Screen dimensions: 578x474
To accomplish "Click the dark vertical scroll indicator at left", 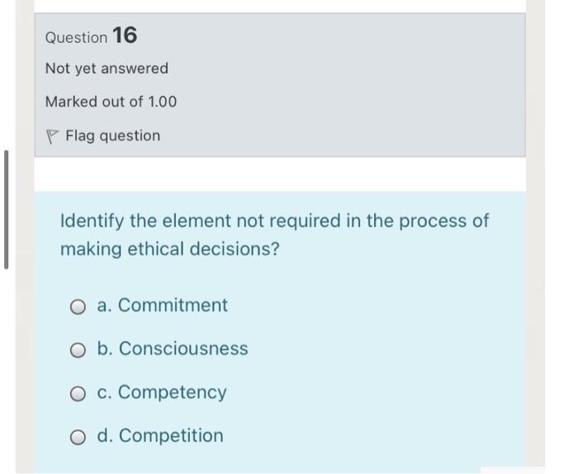I will coord(7,209).
